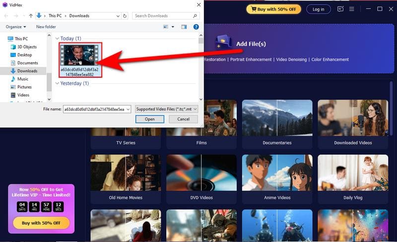Open the Supported Video Files type dropdown
This screenshot has height=242, width=397.
pos(167,109)
